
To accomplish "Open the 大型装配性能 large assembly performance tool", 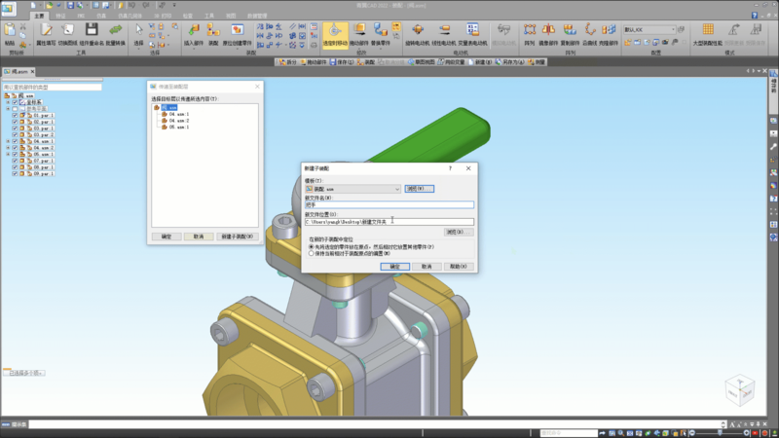I will 707,31.
